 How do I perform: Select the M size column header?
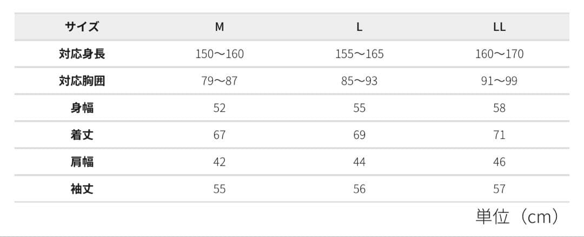point(220,27)
